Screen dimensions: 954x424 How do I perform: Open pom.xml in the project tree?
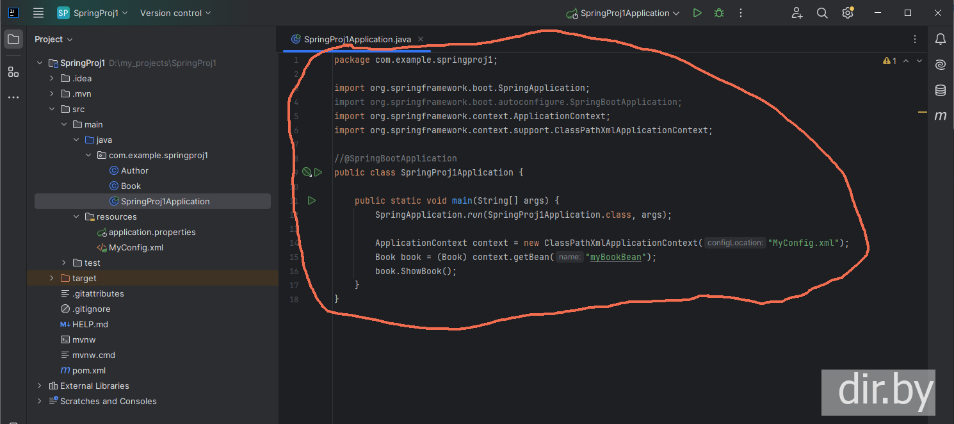click(88, 370)
